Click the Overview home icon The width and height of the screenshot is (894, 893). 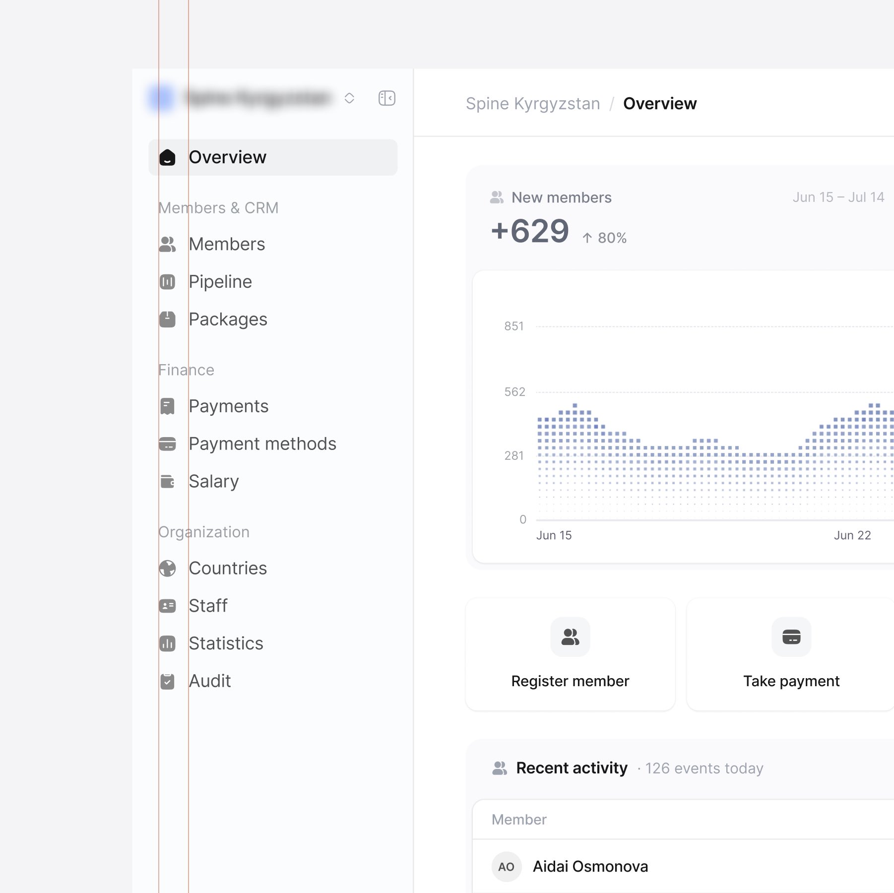click(168, 157)
